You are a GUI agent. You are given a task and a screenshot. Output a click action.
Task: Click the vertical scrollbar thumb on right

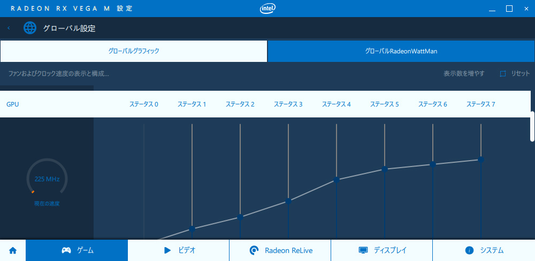click(532, 126)
